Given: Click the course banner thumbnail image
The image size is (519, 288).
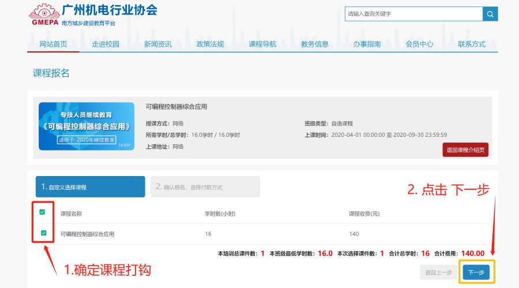Looking at the screenshot, I should point(86,126).
